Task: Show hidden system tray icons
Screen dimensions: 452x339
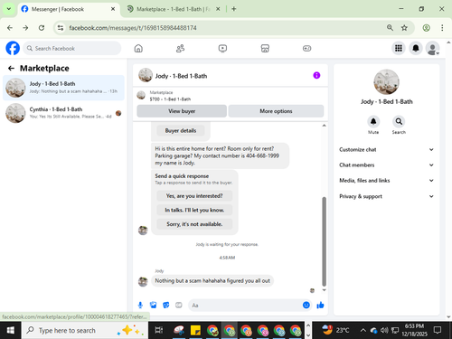Action: click(363, 331)
